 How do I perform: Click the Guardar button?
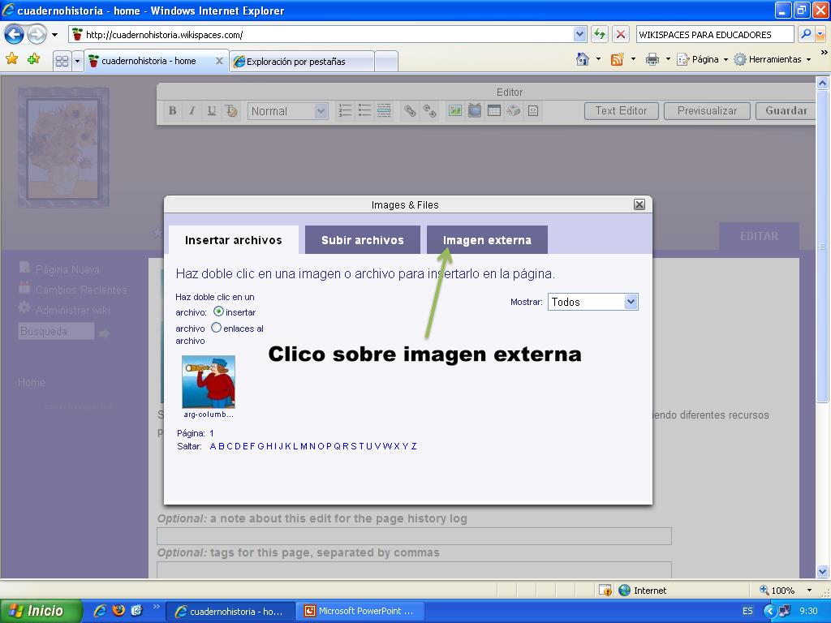point(786,110)
